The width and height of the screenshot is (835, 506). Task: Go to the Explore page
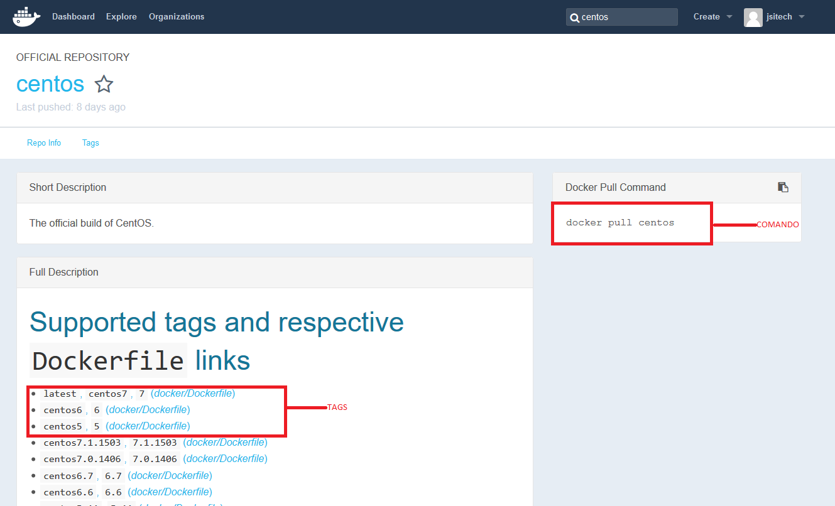[121, 17]
